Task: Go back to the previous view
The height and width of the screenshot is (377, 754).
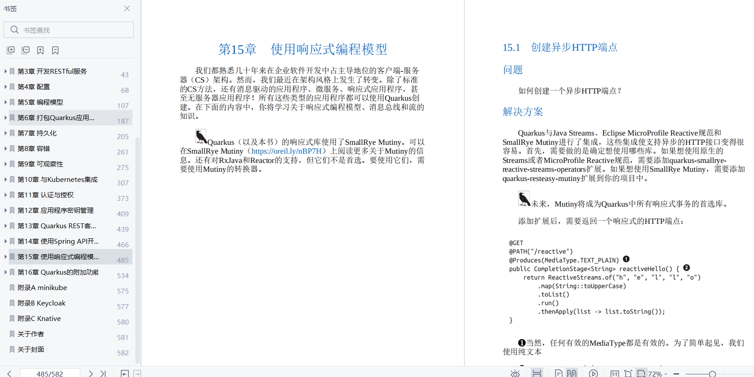Action: point(125,374)
